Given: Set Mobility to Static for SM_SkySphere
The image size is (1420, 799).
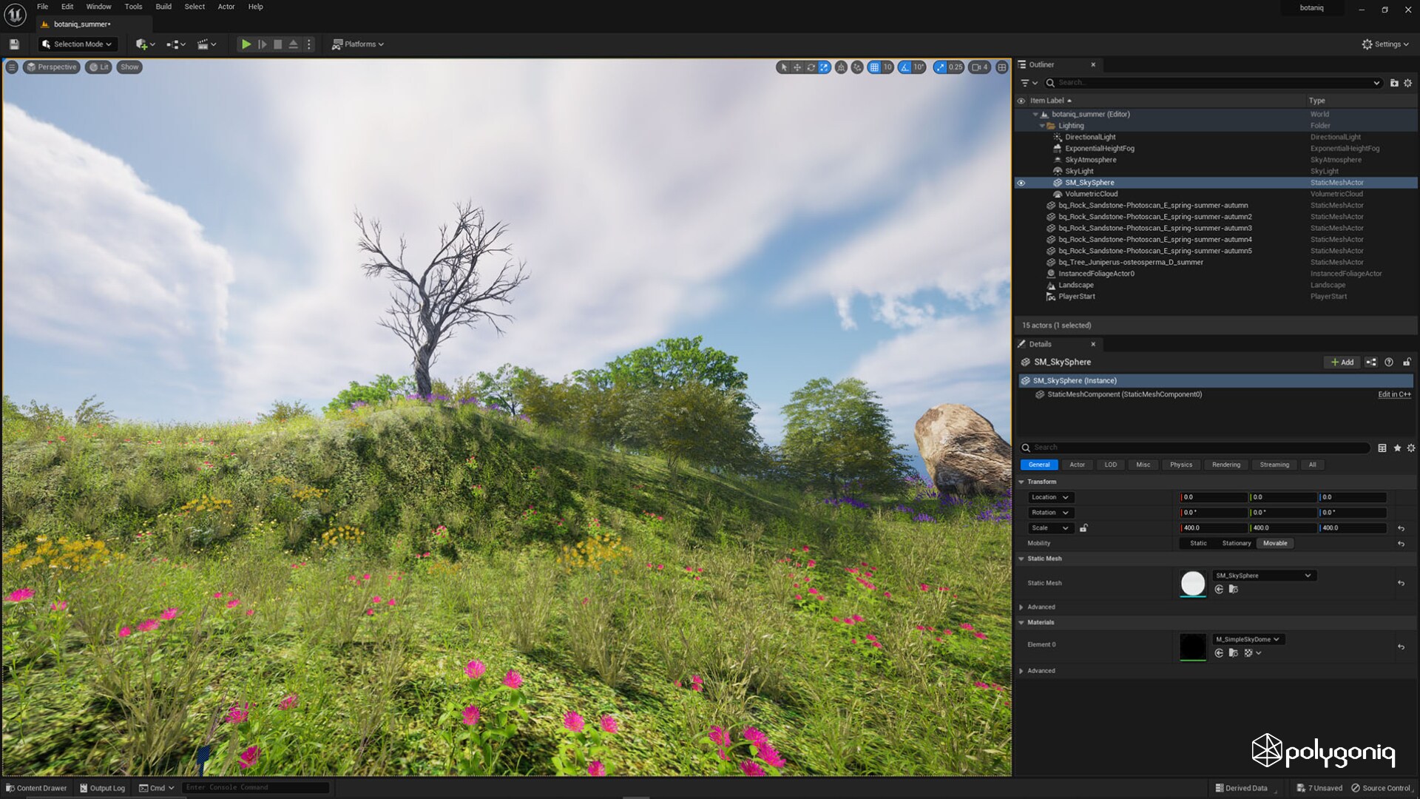Looking at the screenshot, I should (x=1197, y=543).
